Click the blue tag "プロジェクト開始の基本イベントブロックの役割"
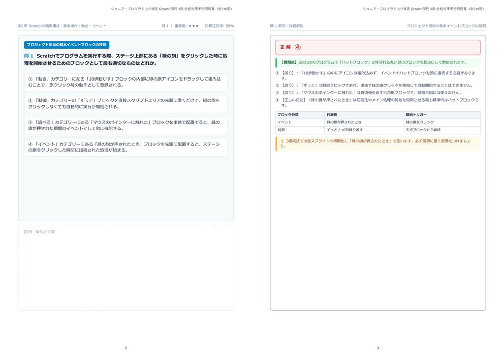The image size is (504, 356). pyautogui.click(x=66, y=45)
